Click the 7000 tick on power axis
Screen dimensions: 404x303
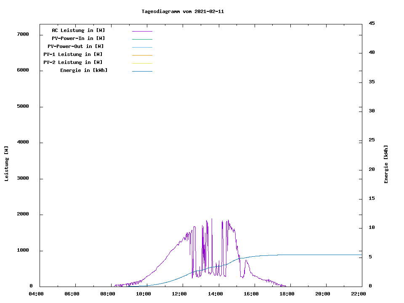click(x=23, y=34)
